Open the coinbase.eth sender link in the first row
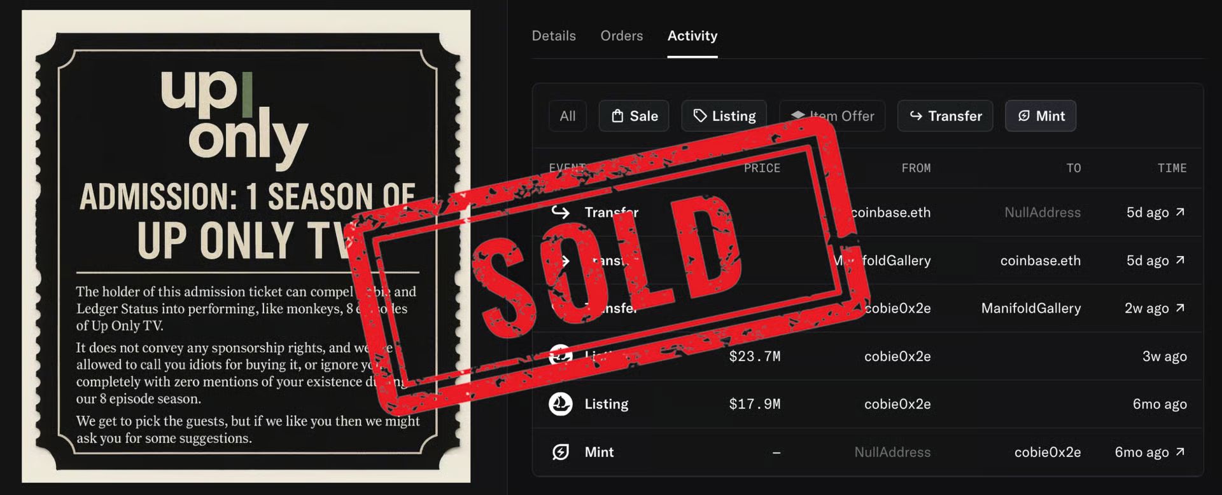This screenshot has width=1222, height=495. (x=891, y=212)
